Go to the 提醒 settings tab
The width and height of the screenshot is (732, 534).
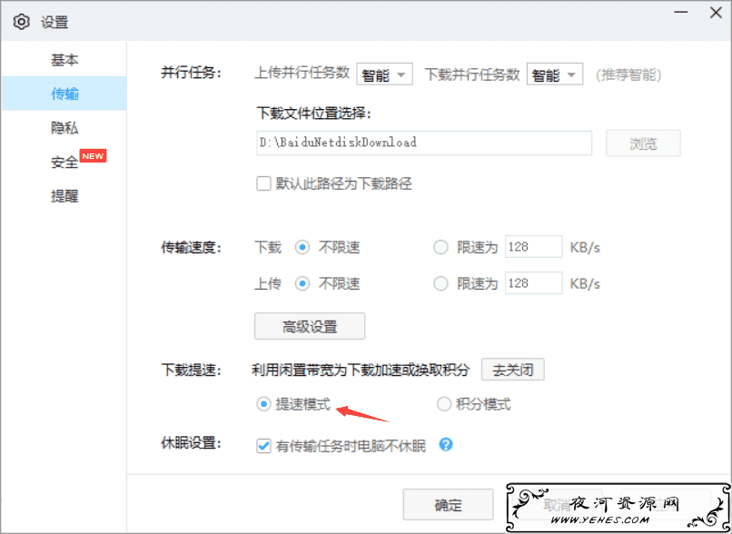(x=64, y=196)
